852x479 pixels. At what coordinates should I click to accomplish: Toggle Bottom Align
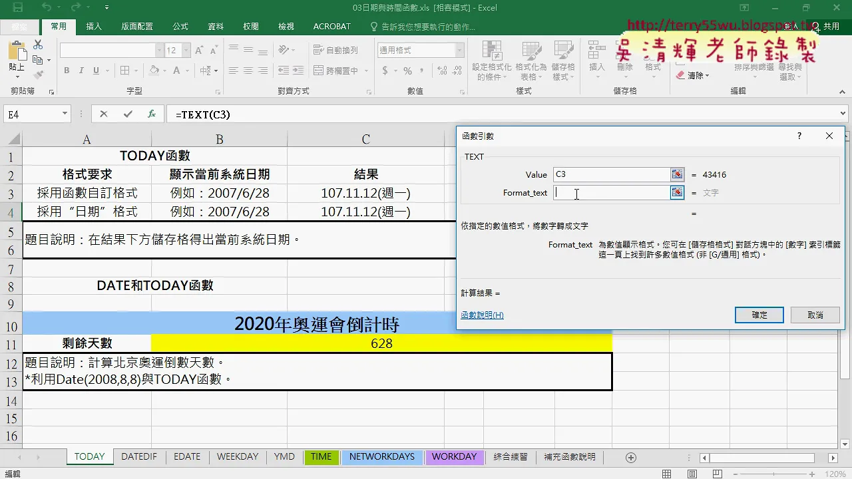[262, 51]
